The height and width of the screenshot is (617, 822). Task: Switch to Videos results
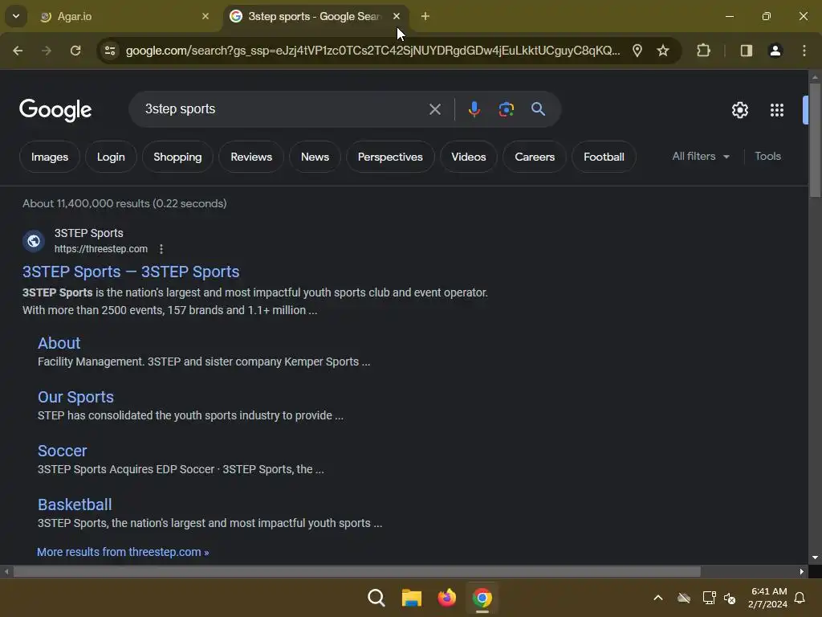click(x=469, y=157)
